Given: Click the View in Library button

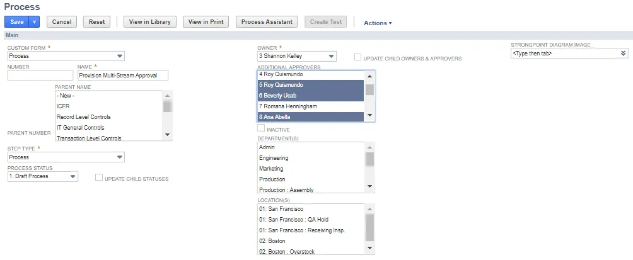Looking at the screenshot, I should [x=150, y=22].
